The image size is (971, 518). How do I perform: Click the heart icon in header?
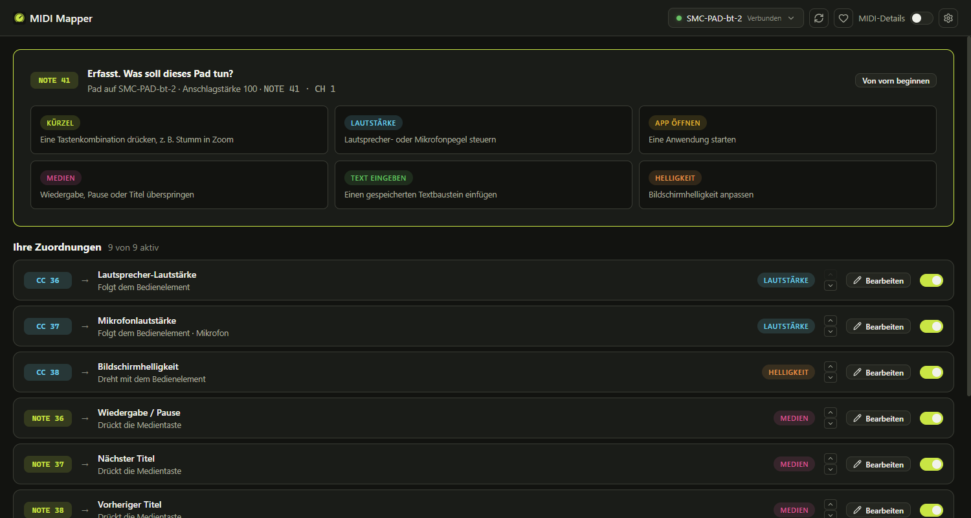click(843, 18)
